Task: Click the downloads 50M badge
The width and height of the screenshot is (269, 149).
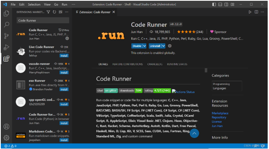Action: [x=131, y=91]
